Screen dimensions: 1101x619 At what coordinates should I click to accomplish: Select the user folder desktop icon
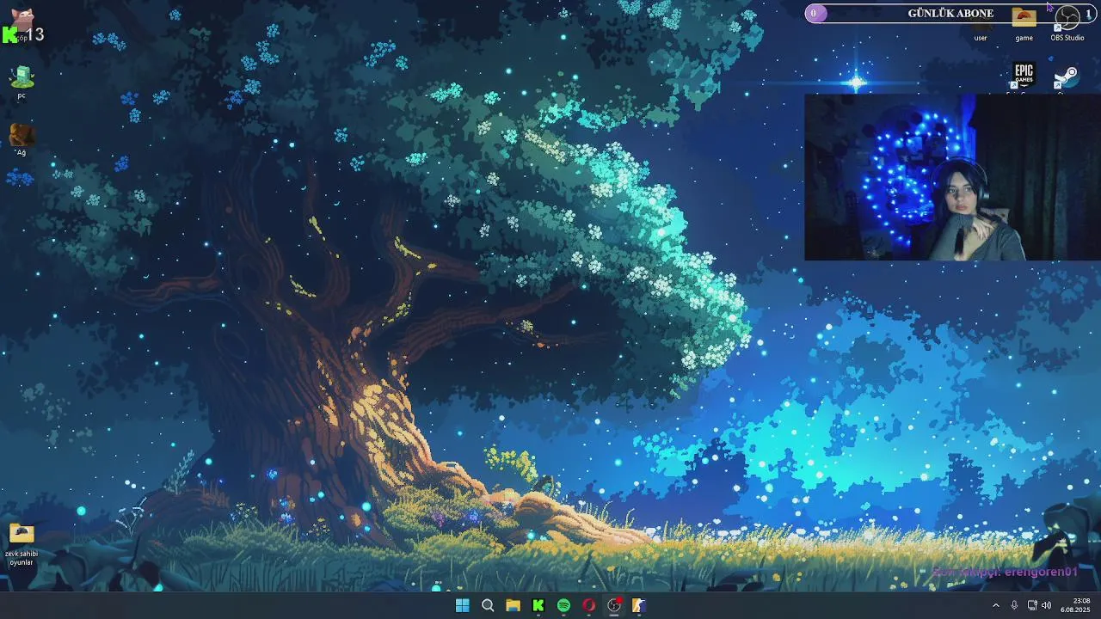pyautogui.click(x=981, y=28)
